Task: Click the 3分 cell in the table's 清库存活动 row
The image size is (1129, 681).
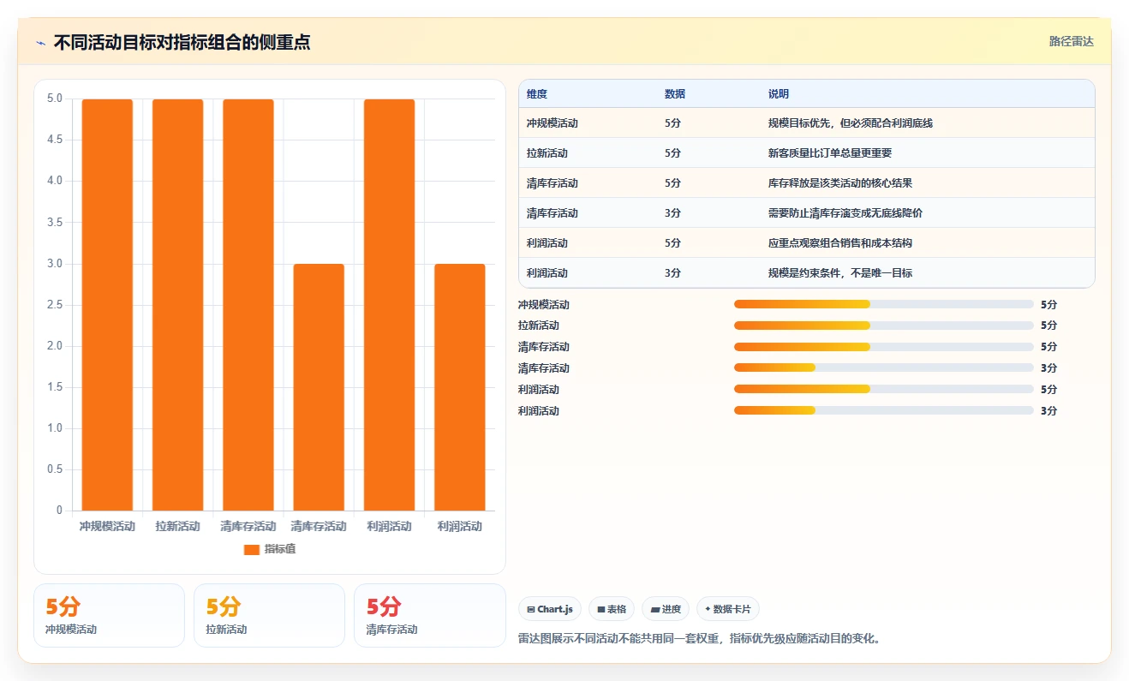Action: pos(672,213)
